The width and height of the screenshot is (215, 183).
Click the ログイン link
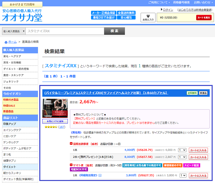pyautogui.click(x=168, y=10)
